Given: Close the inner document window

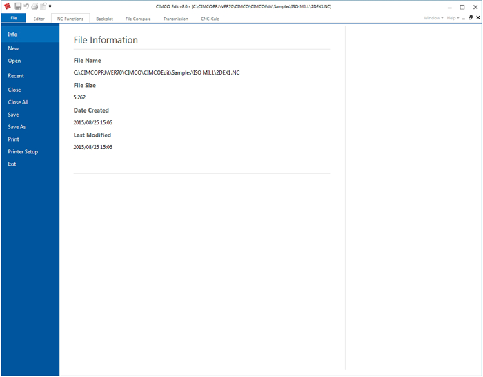Looking at the screenshot, I should pyautogui.click(x=477, y=17).
